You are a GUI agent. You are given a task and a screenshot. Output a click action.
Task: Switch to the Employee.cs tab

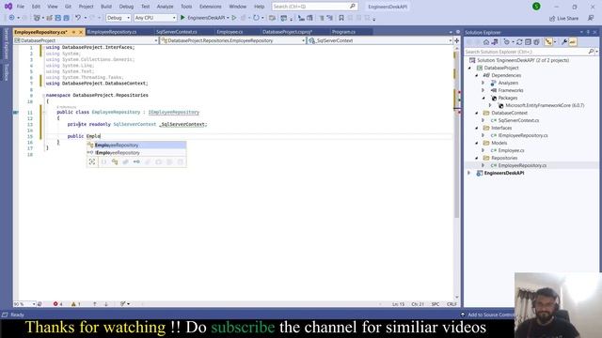(x=230, y=32)
